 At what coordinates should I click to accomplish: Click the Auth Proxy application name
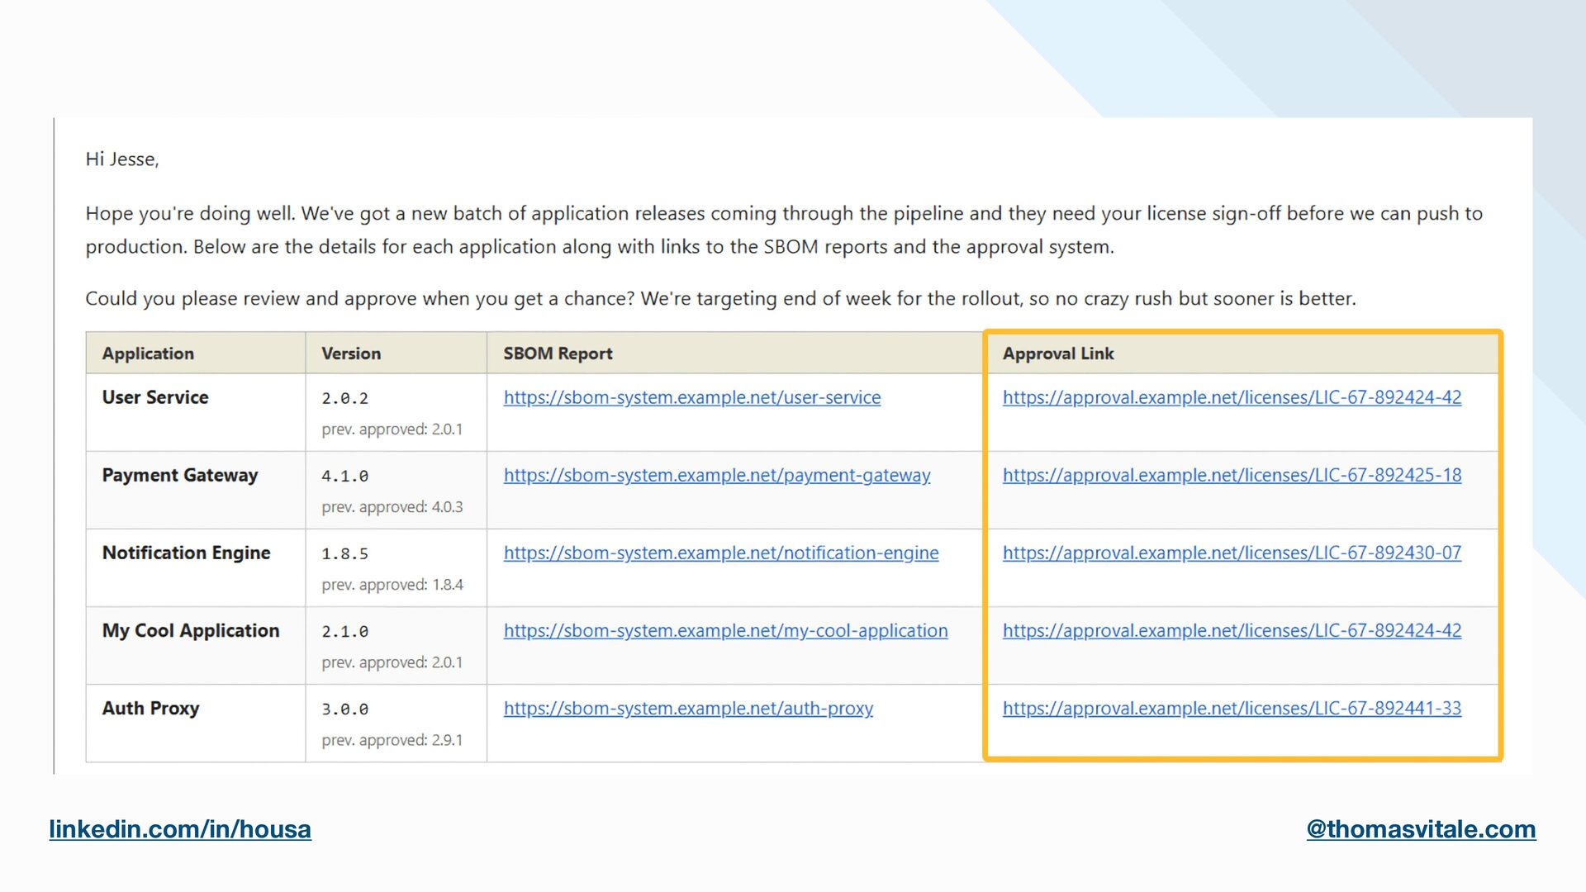150,708
